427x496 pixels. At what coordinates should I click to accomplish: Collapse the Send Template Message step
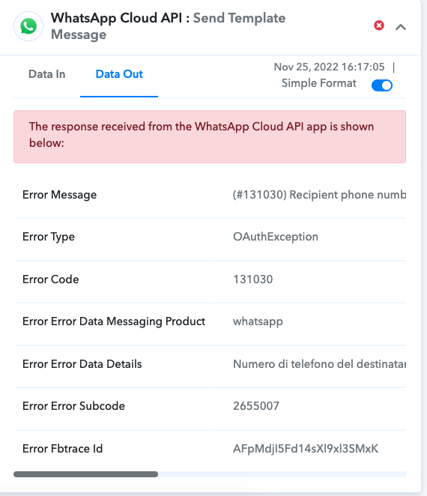[x=401, y=27]
